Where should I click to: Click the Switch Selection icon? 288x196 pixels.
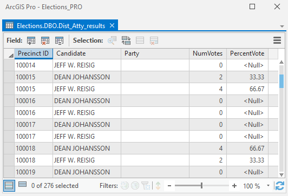click(126, 40)
